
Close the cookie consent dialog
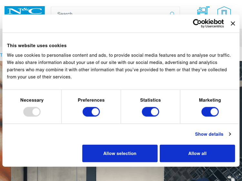[x=233, y=23]
